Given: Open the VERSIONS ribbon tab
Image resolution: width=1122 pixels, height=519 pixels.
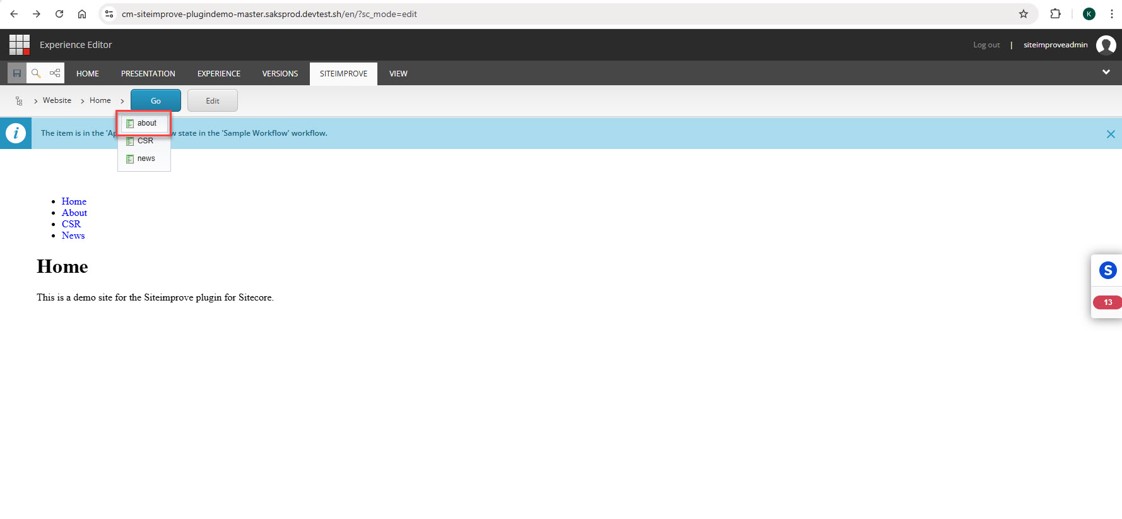Looking at the screenshot, I should click(280, 74).
